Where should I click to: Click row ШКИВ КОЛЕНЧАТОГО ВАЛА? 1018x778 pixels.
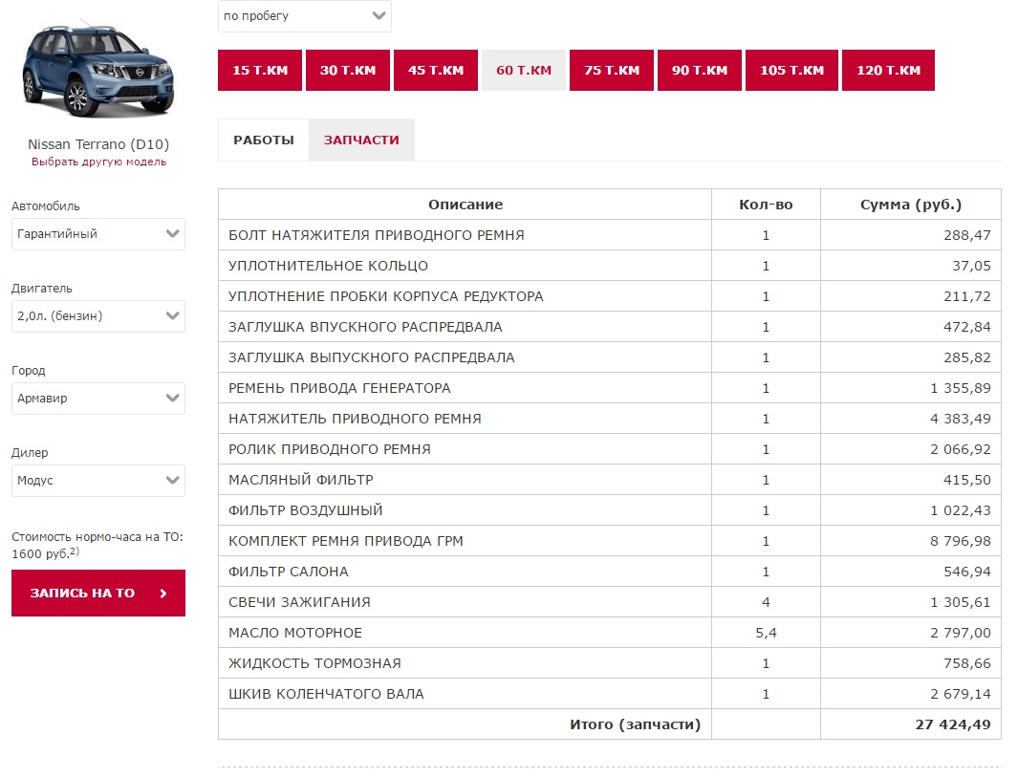[x=610, y=694]
